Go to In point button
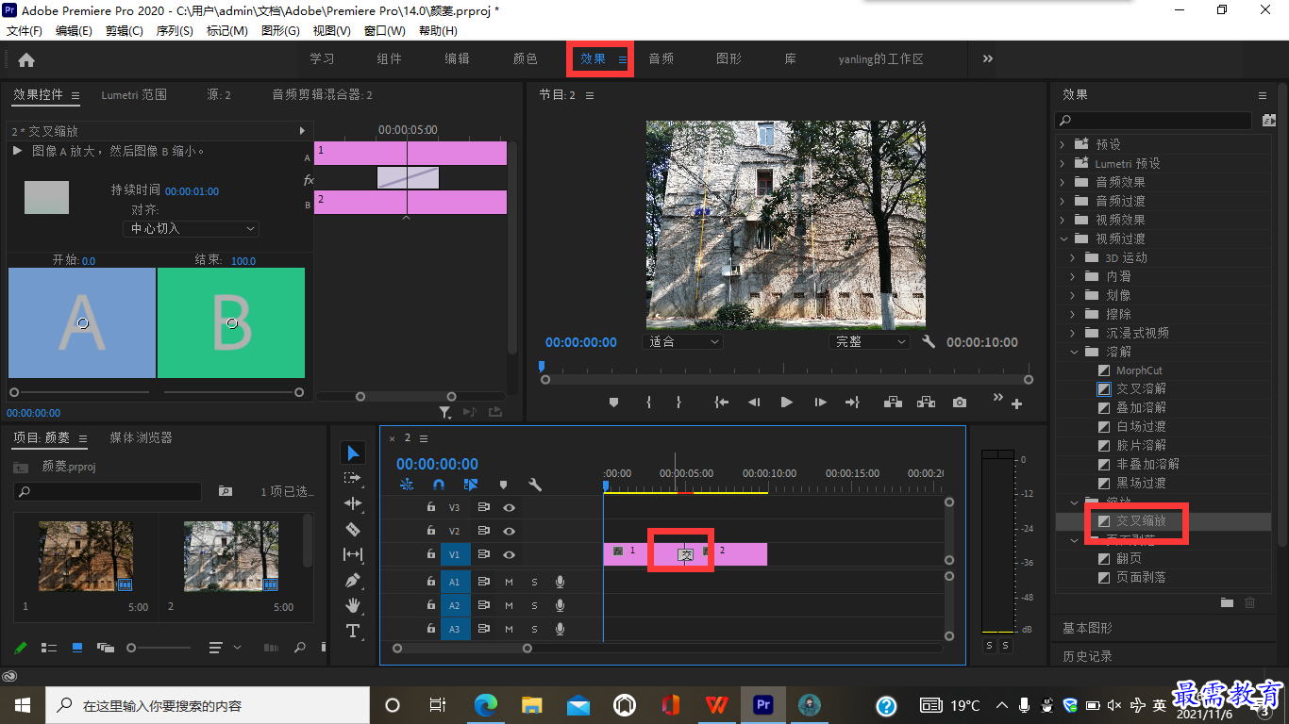This screenshot has width=1289, height=724. coord(722,403)
